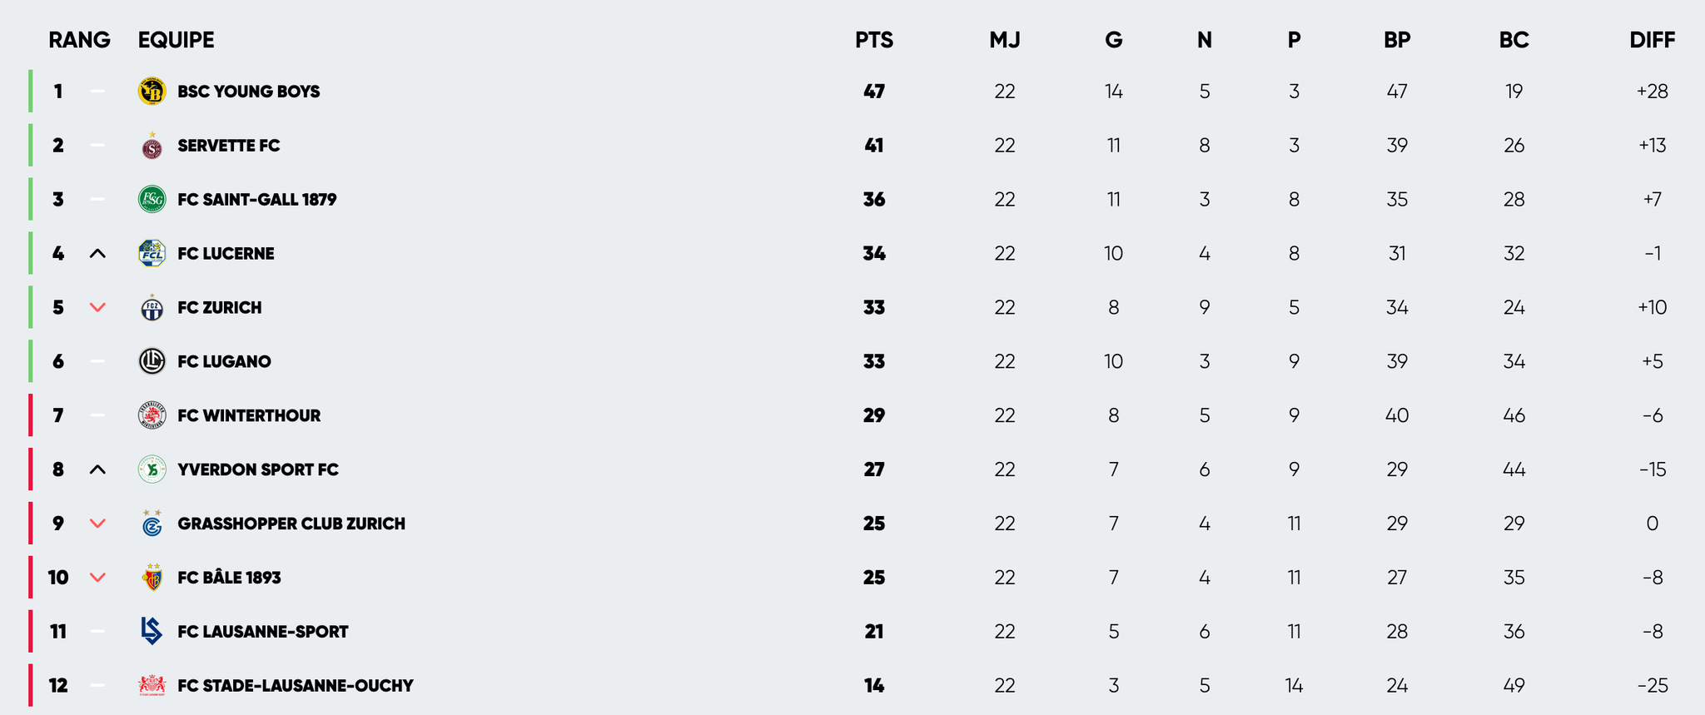Click the FC Winterthour club badge

pos(152,415)
